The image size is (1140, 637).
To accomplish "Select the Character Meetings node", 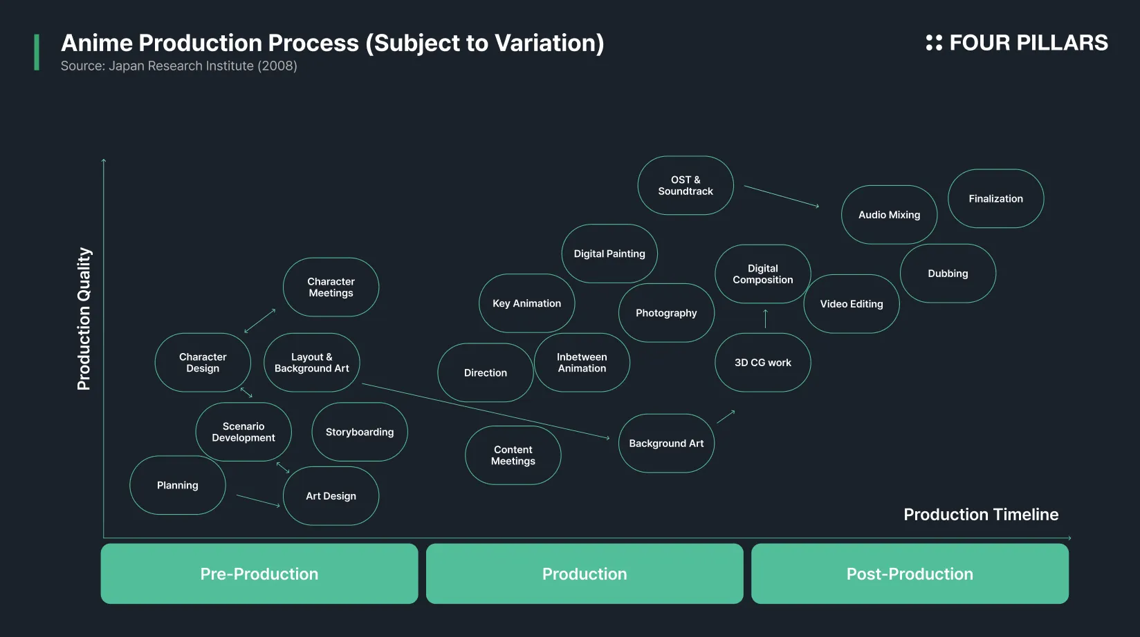I will click(331, 287).
